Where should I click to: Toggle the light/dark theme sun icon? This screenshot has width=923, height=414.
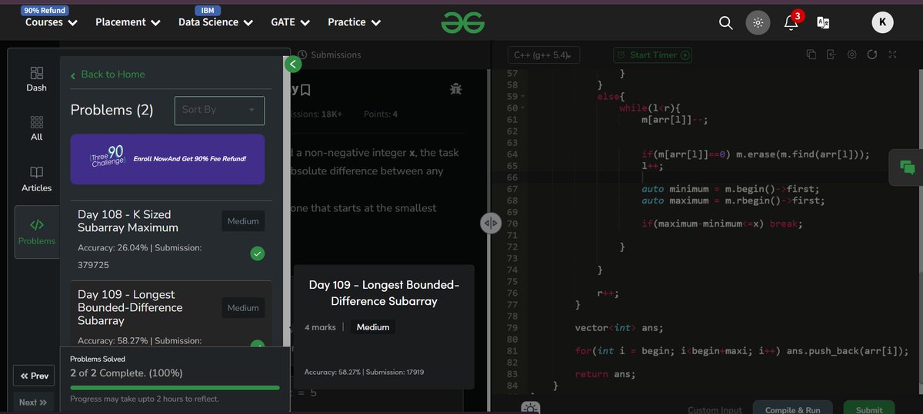758,22
